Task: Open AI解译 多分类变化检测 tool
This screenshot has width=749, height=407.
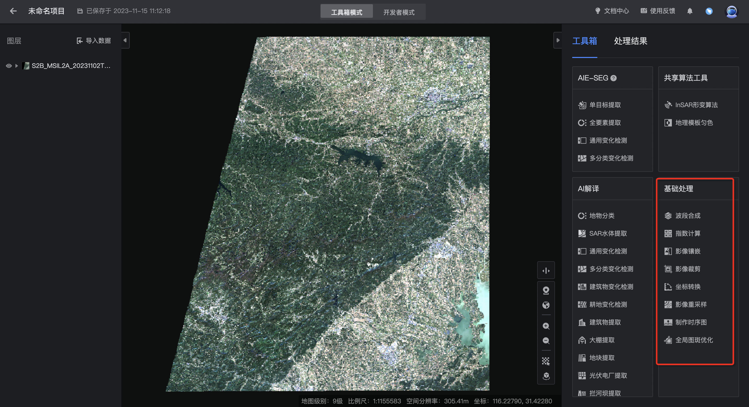Action: 605,269
